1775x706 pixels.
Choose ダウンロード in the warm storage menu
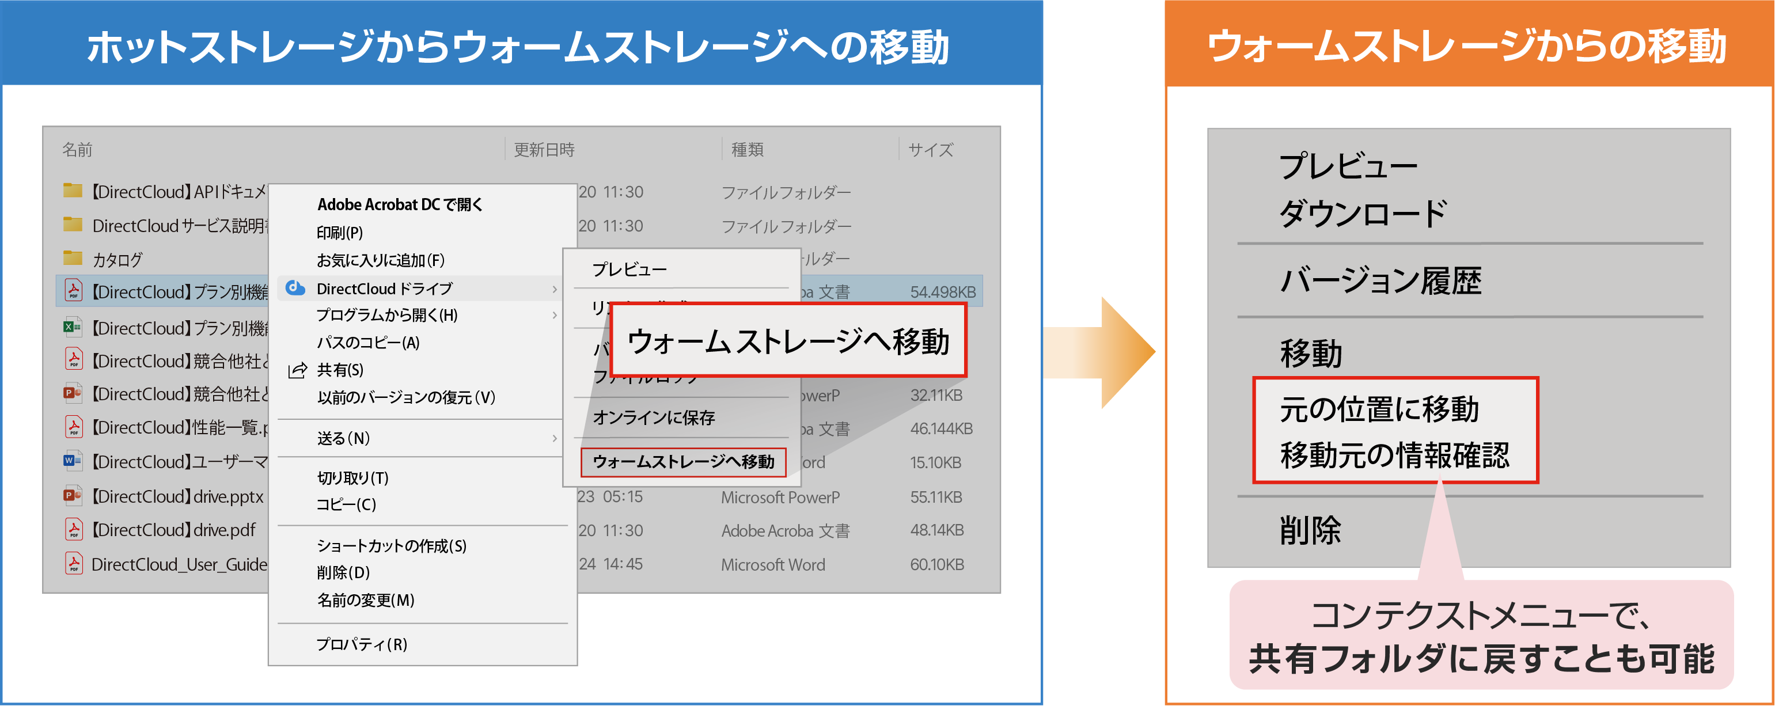pyautogui.click(x=1363, y=213)
